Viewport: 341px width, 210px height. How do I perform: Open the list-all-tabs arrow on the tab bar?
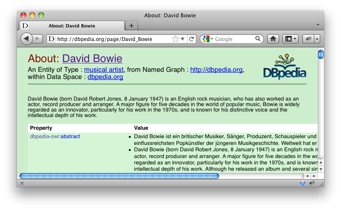point(318,25)
